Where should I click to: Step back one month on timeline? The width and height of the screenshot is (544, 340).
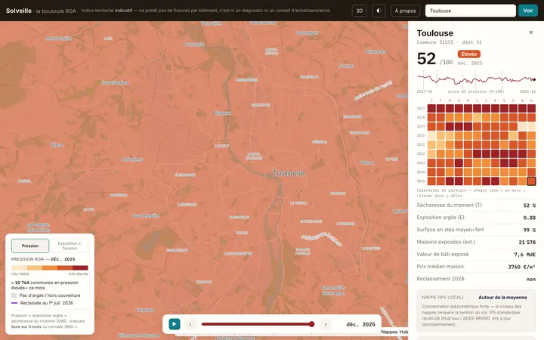tap(190, 324)
